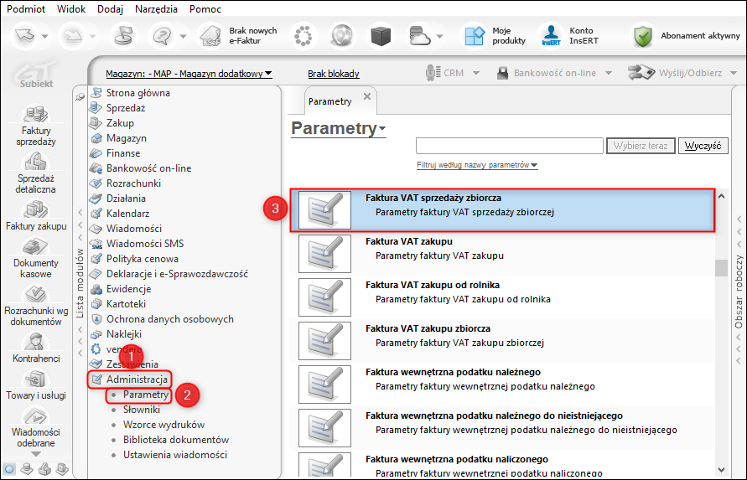
Task: Open Rozrachunki wg dokumentów shortcut
Action: coord(36,306)
